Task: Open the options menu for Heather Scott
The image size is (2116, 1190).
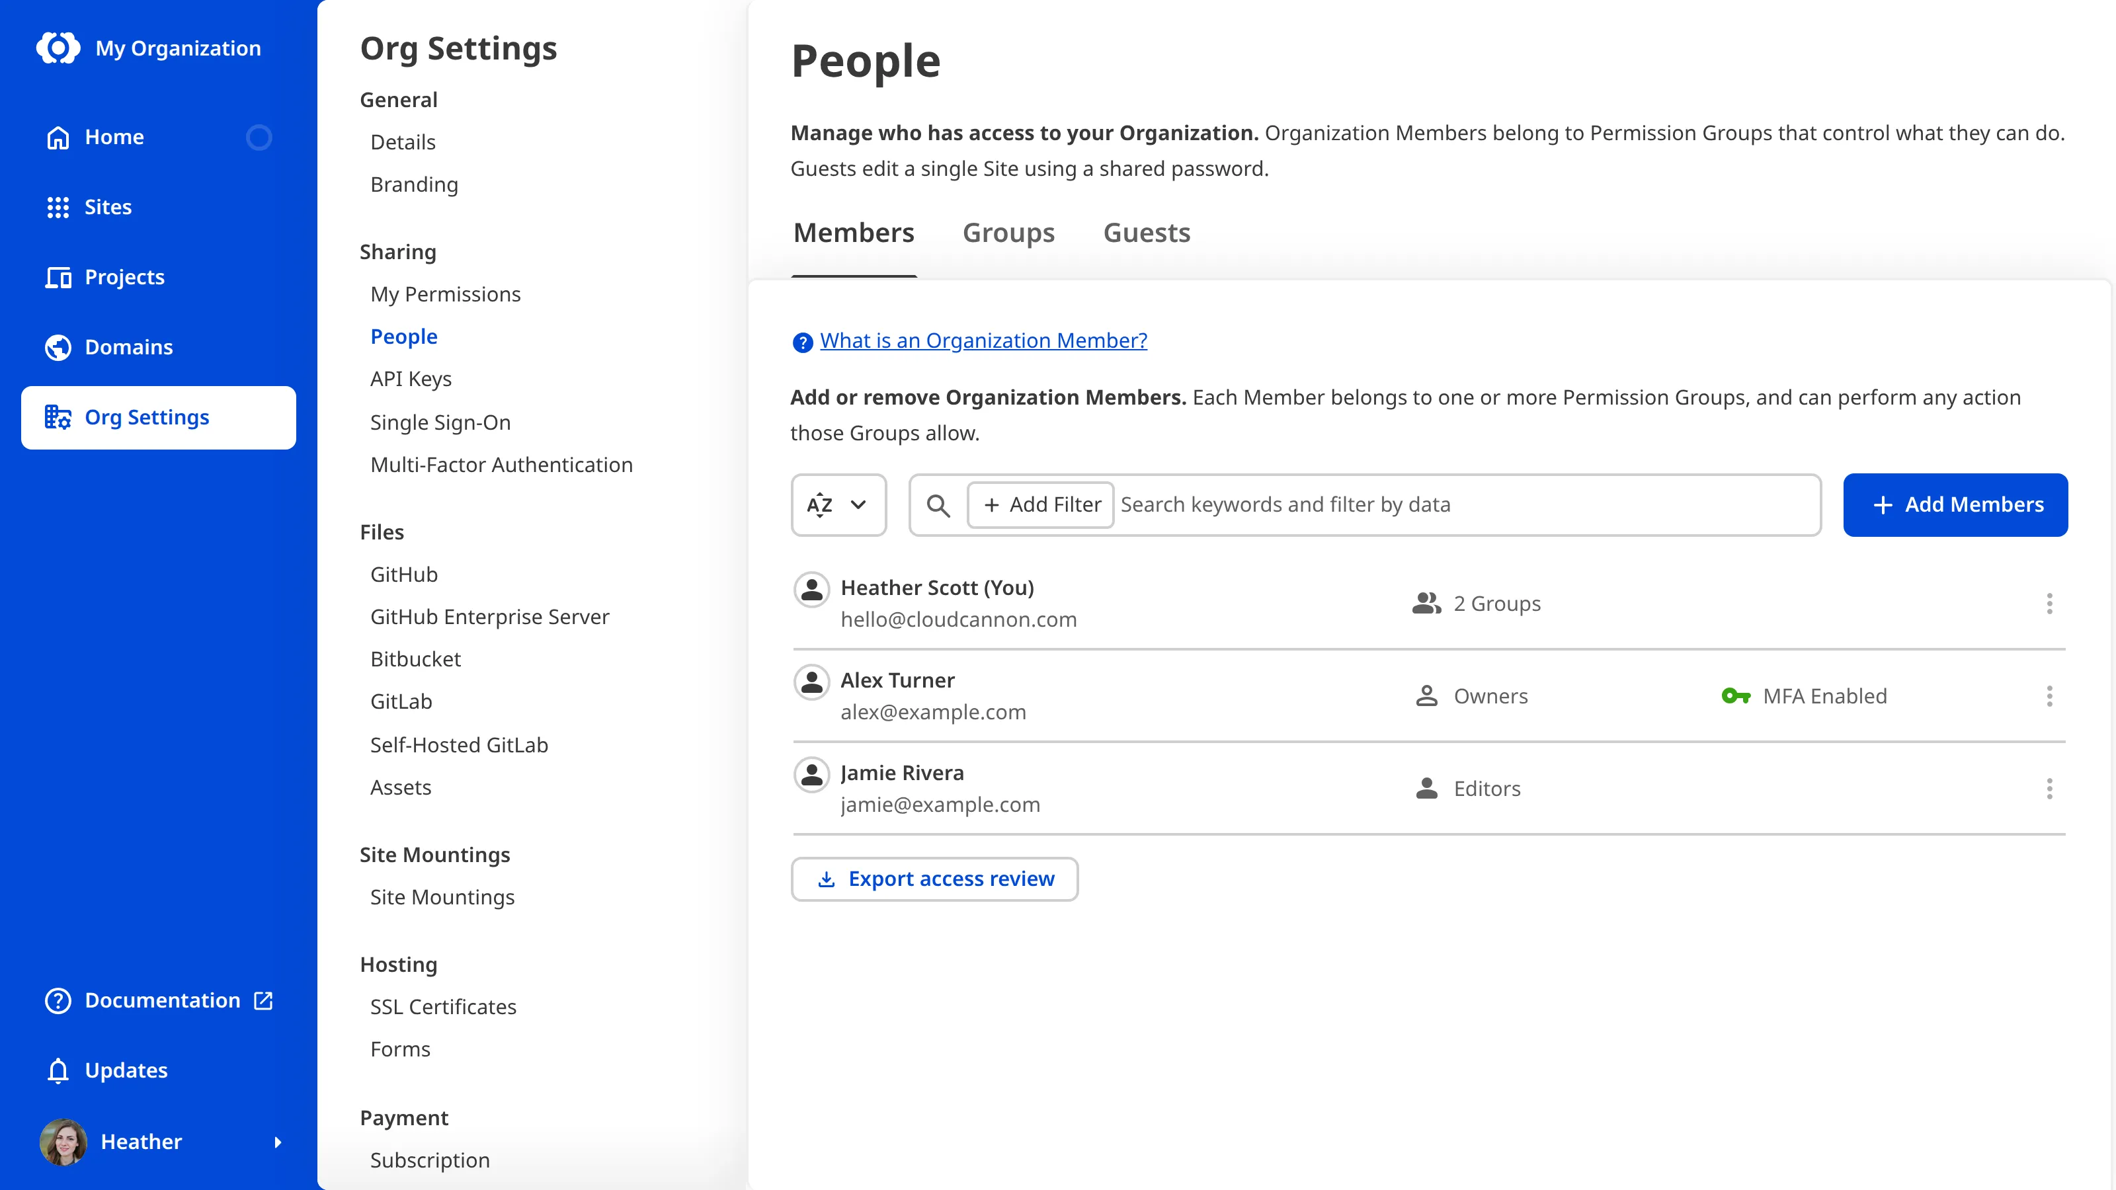Action: pyautogui.click(x=2049, y=604)
